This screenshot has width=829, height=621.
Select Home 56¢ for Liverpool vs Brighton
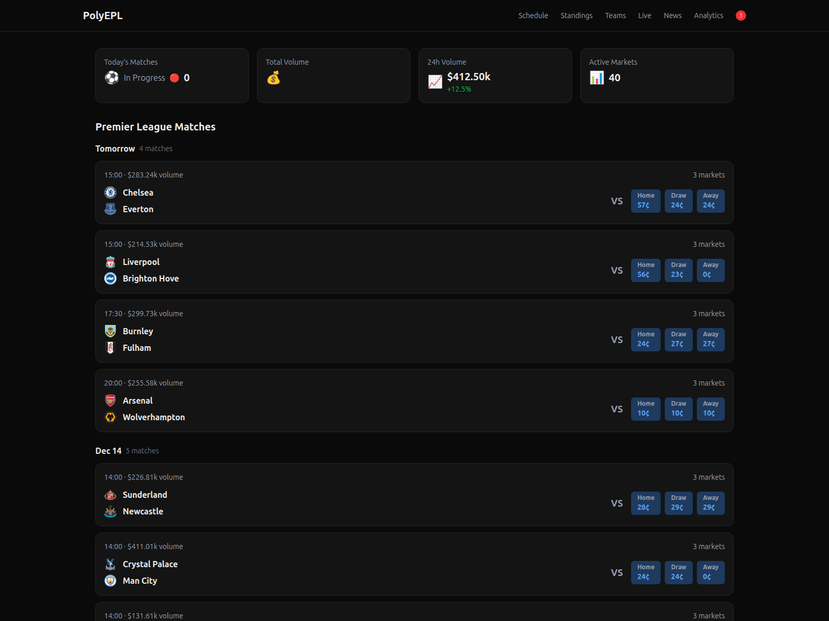[x=646, y=270]
